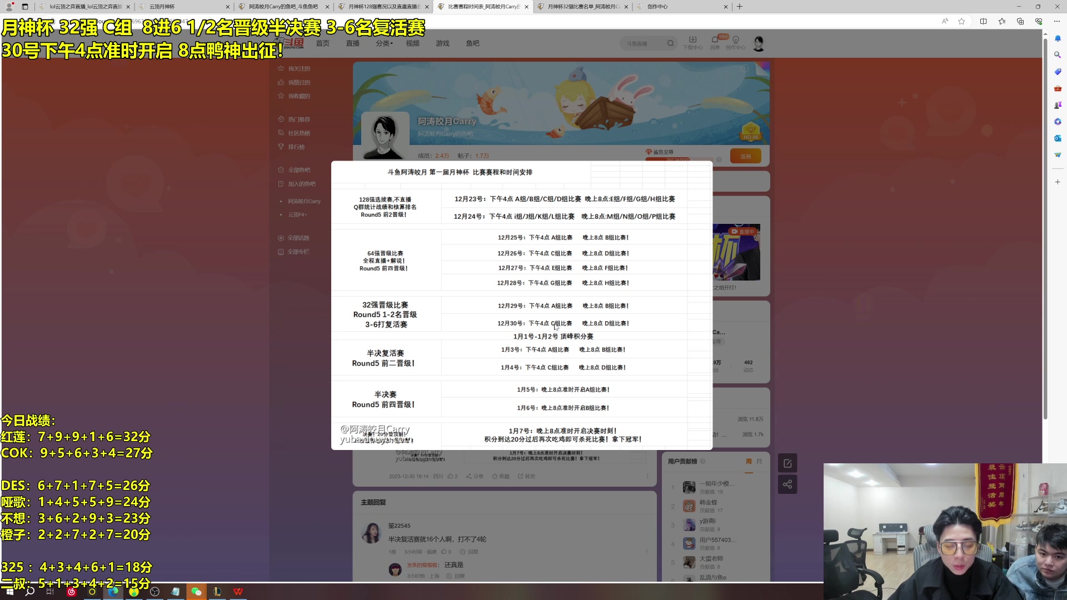Like the post with the thumbs-up count
The image size is (1067, 600).
coord(452,476)
